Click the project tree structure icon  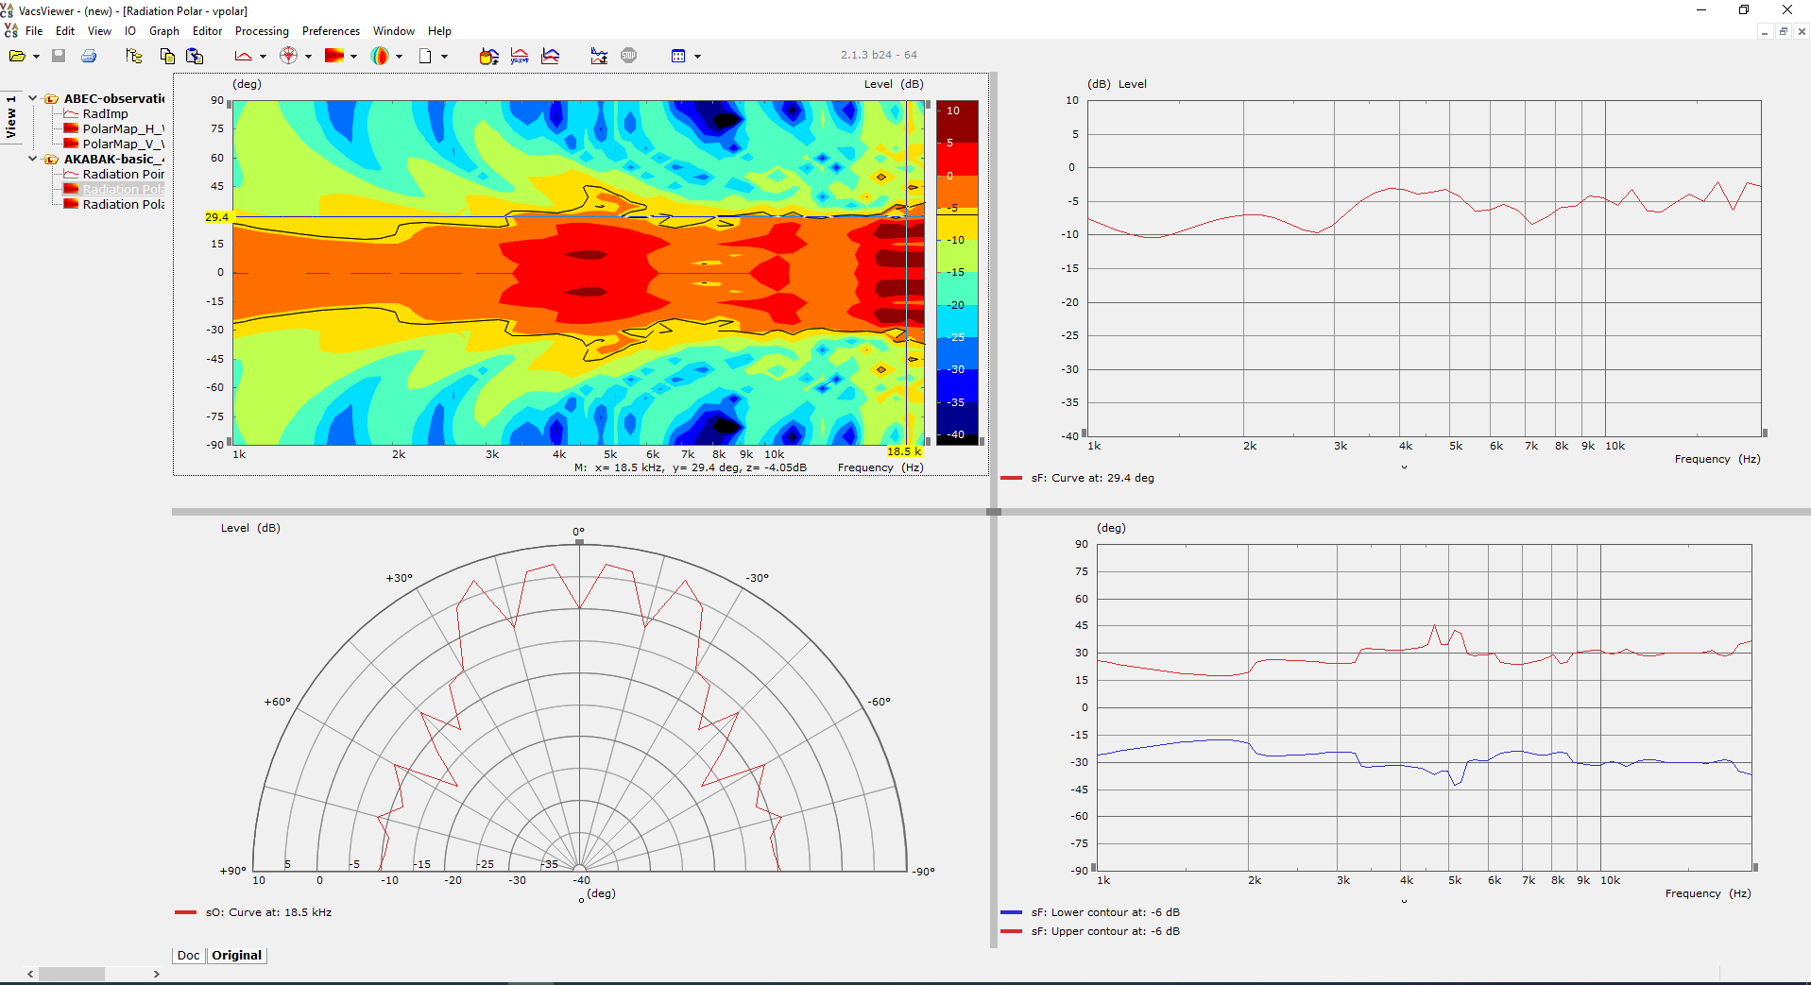(133, 56)
